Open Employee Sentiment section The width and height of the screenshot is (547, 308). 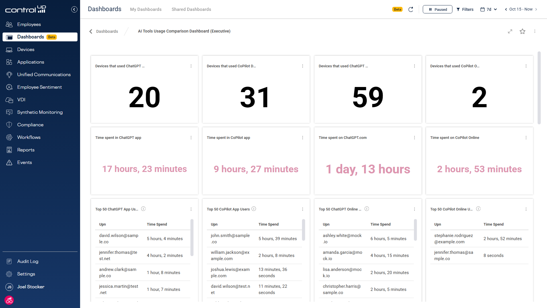click(x=40, y=87)
